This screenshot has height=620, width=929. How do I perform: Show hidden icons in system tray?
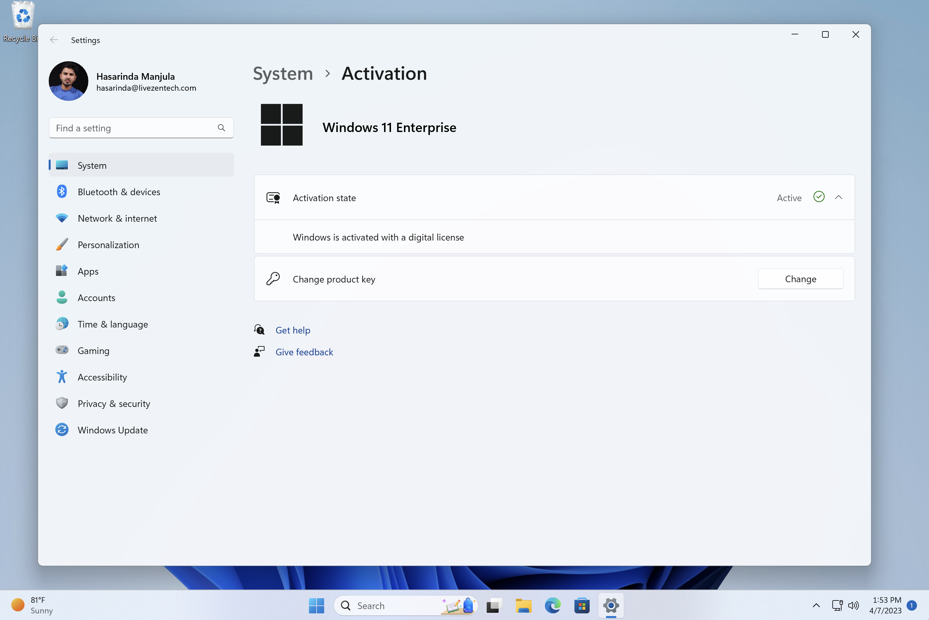click(816, 605)
